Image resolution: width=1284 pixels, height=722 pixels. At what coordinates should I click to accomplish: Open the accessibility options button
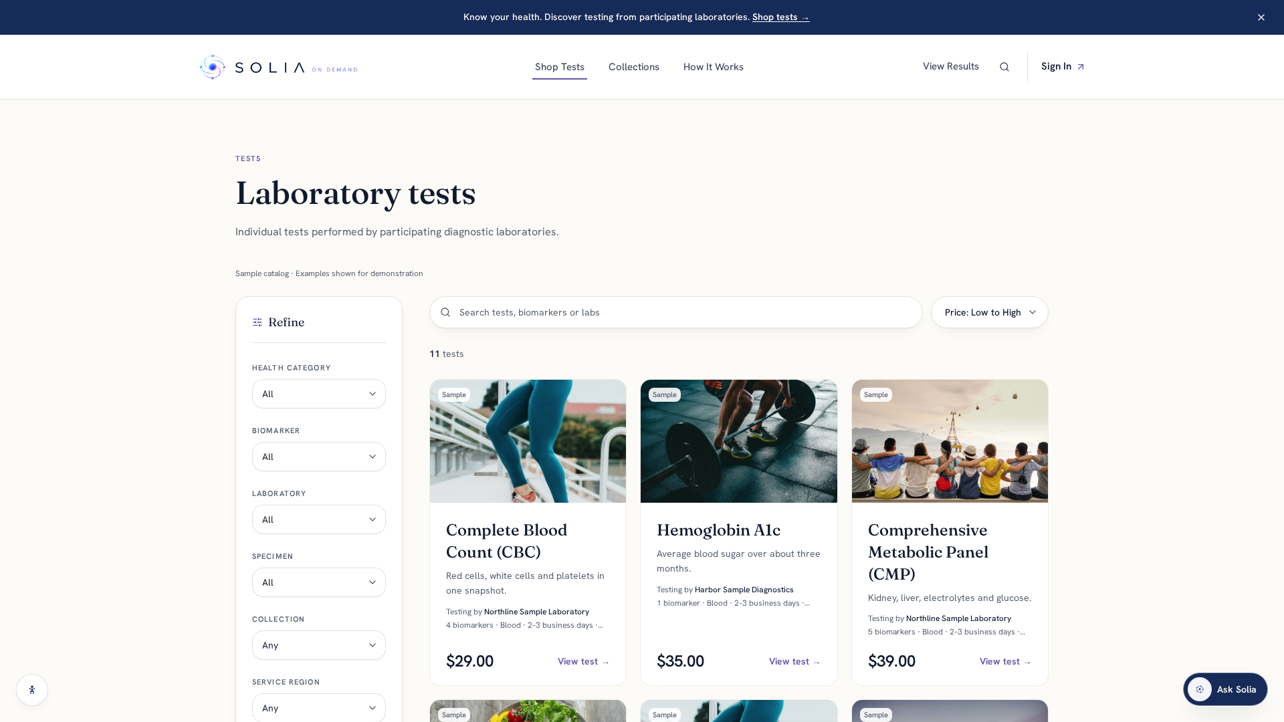32,690
